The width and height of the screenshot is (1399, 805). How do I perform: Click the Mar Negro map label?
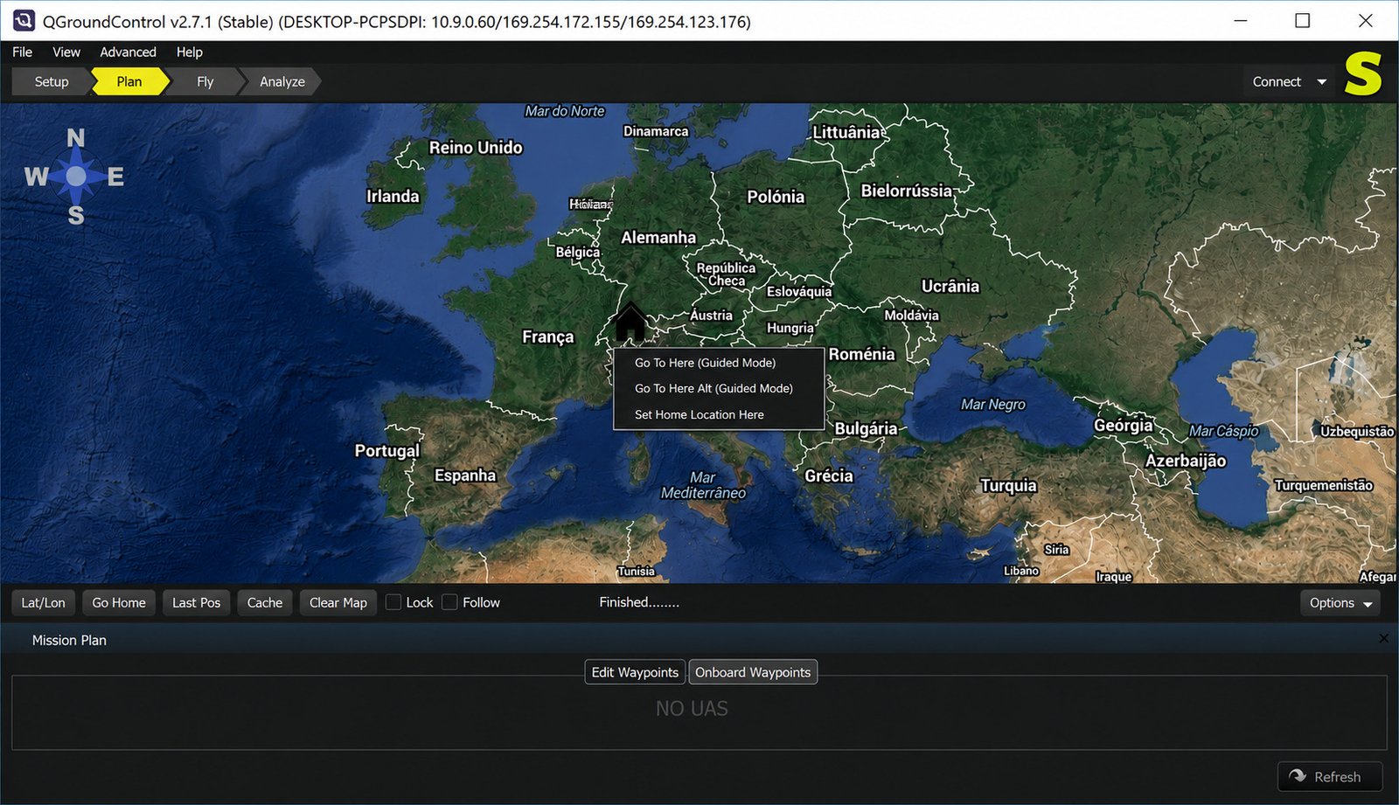pos(993,405)
